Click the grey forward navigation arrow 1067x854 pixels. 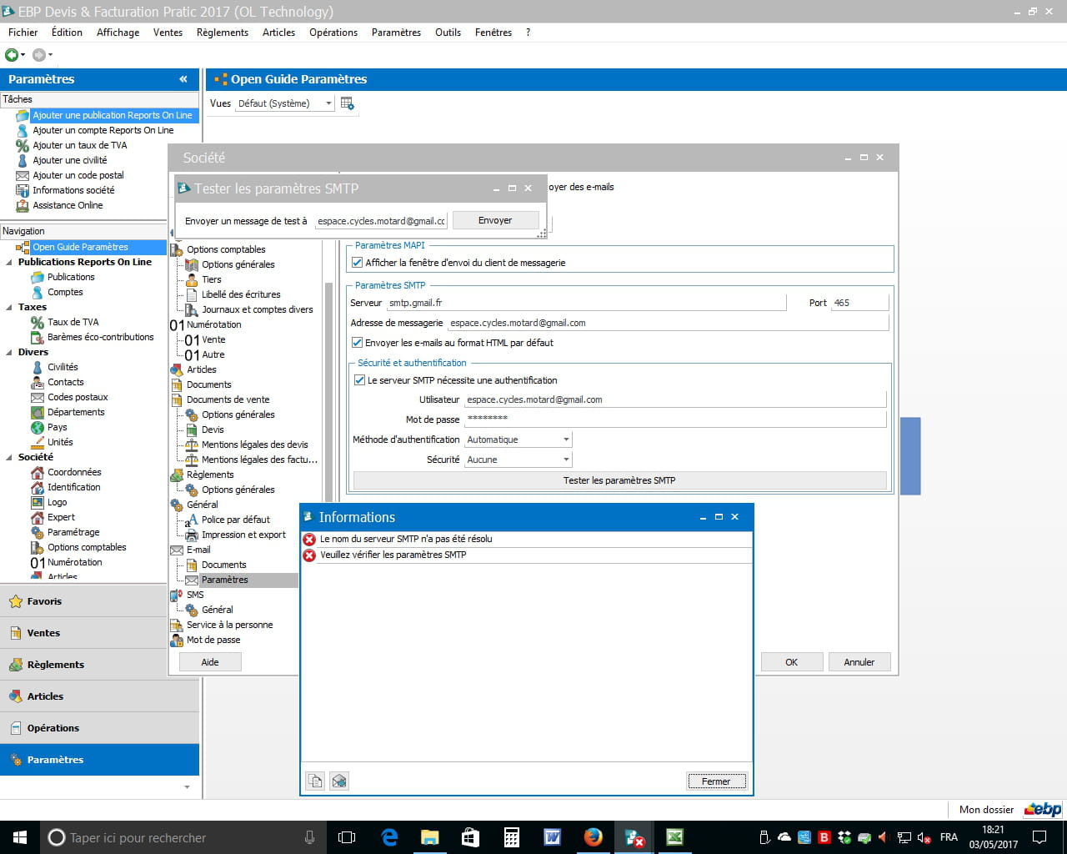click(38, 55)
